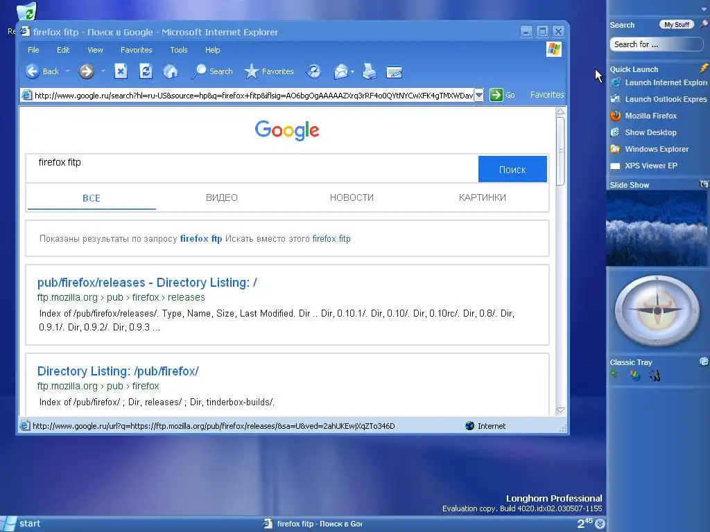Viewport: 710px width, 532px height.
Task: Stop page loading with the Stop icon
Action: click(121, 71)
